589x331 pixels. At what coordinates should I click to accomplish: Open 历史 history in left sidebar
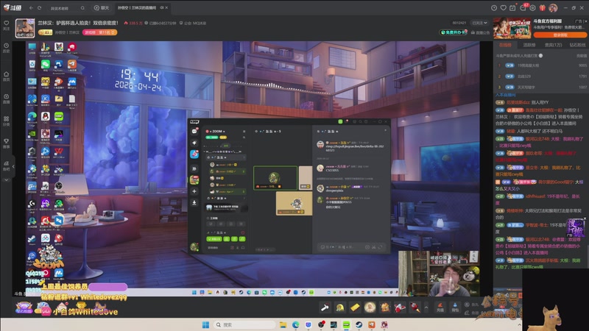tap(7, 48)
